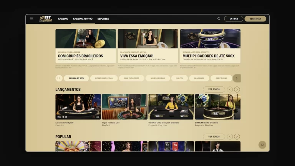Image resolution: width=295 pixels, height=166 pixels.
Task: Click Ver Todos for Lançamentos
Action: pyautogui.click(x=214, y=90)
